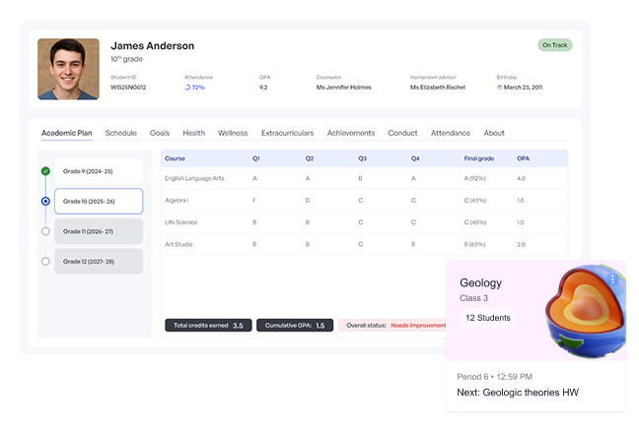Click the Earth core illustration on Geology card
The width and height of the screenshot is (639, 427).
(586, 312)
